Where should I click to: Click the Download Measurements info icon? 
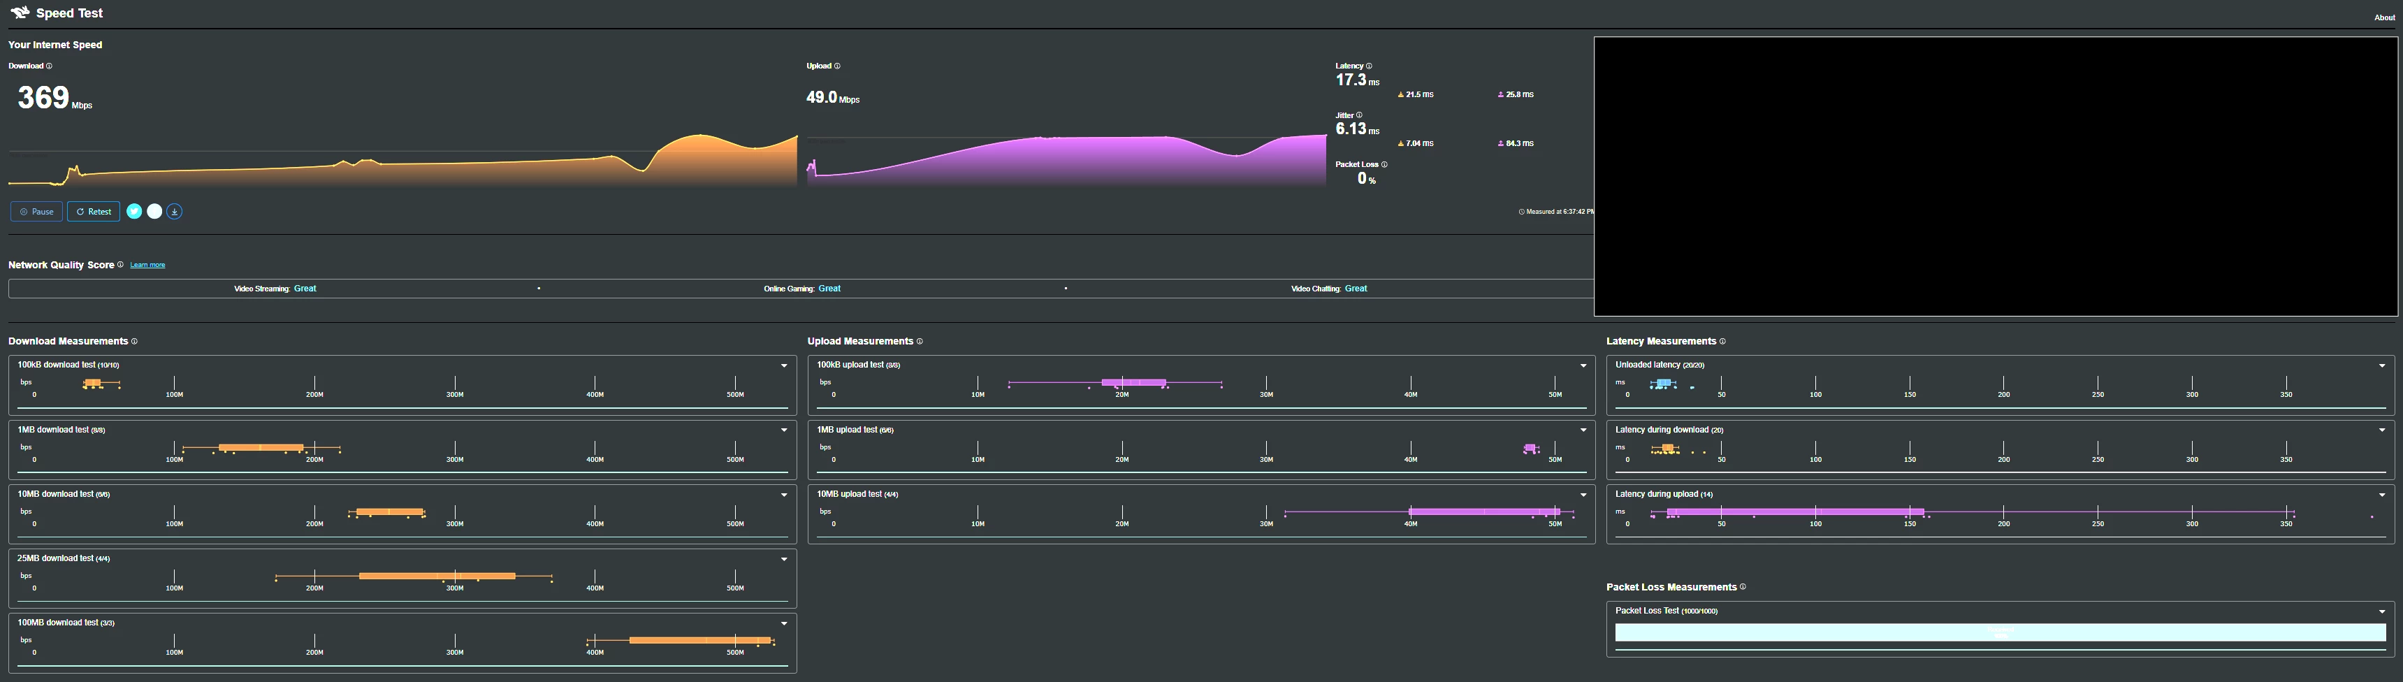coord(134,342)
